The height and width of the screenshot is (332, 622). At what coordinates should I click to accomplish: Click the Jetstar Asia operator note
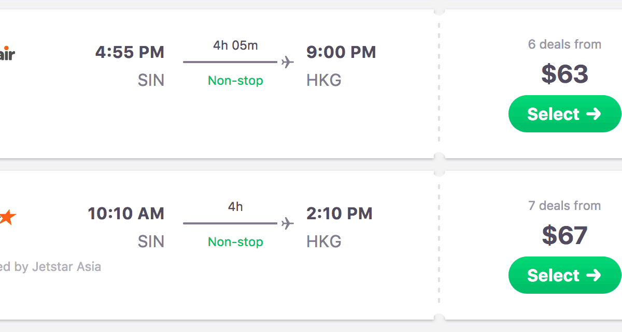[x=50, y=267]
